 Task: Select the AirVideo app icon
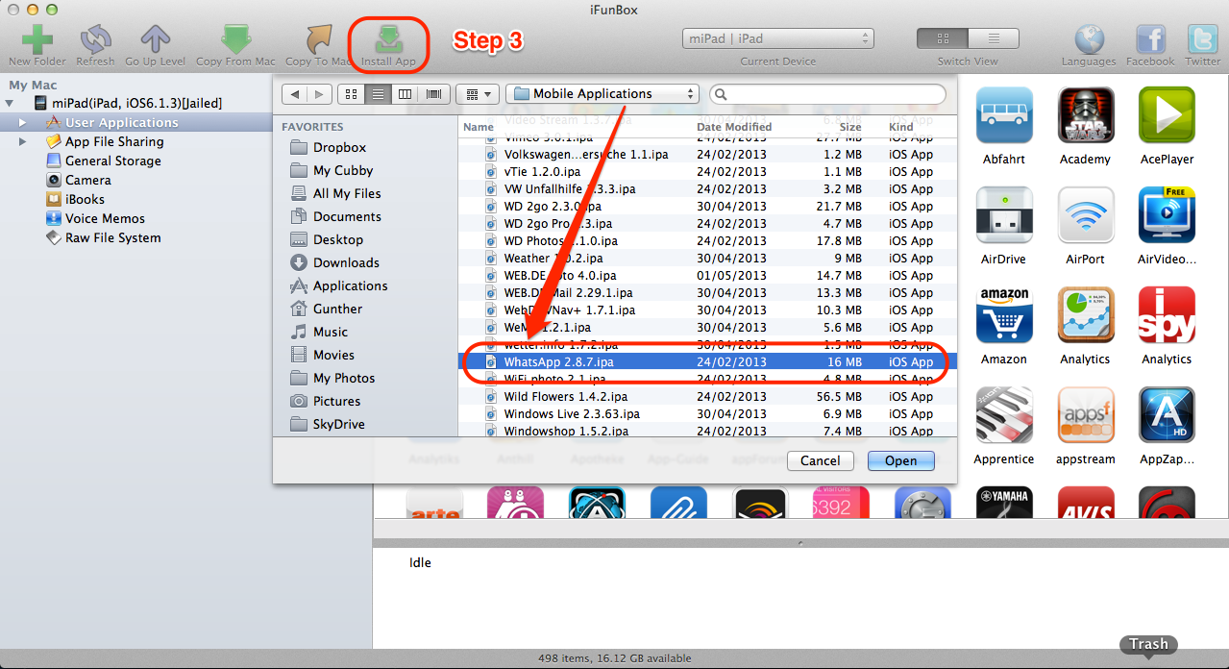(1166, 214)
